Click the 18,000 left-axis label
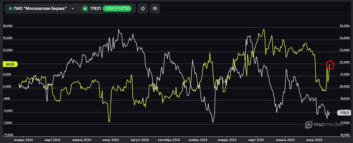Image resolution: width=353 pixels, height=143 pixels. [x=7, y=26]
